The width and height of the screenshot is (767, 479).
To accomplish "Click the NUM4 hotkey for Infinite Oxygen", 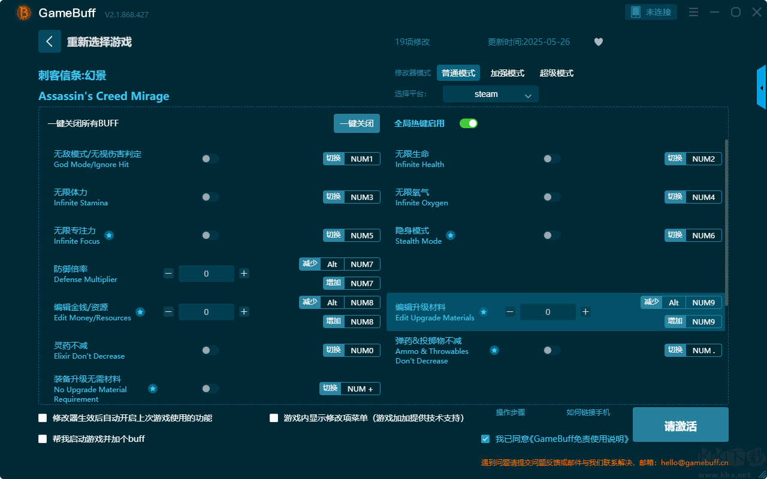I will [x=703, y=197].
